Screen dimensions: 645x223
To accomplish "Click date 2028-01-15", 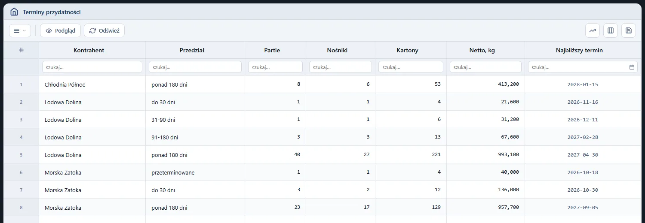I will 583,84.
